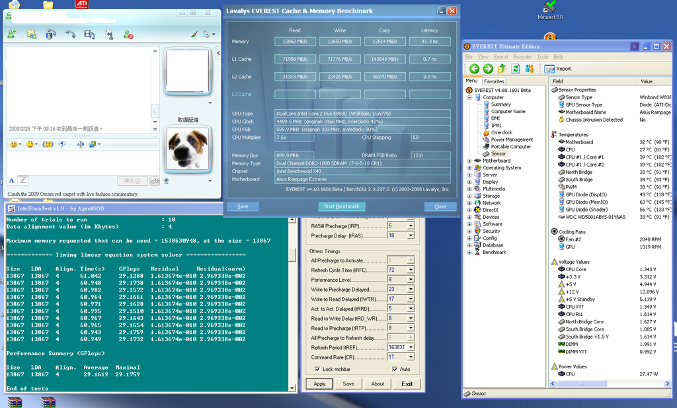
Task: Open the Write to Read Delayed (tWTR) dropdown
Action: (411, 299)
